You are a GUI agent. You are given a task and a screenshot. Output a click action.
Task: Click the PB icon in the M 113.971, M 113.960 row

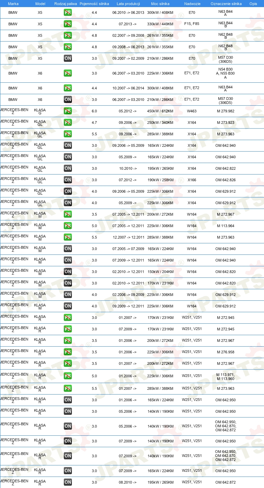tap(68, 376)
